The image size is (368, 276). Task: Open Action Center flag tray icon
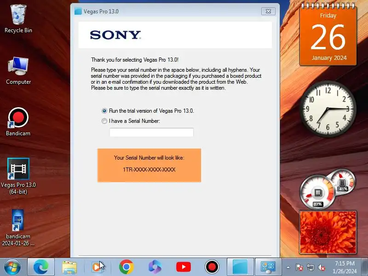click(299, 267)
